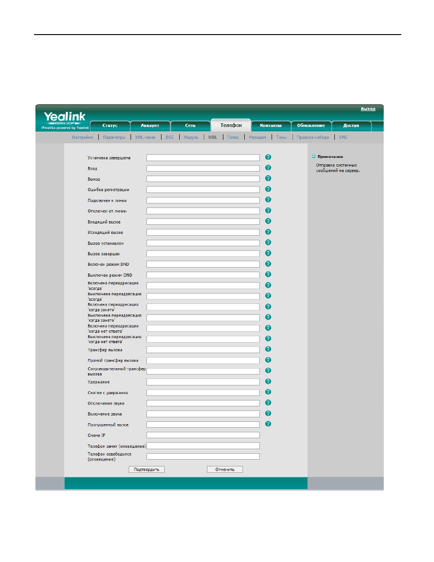Focus the 'Пропущенный вызов' input field
The height and width of the screenshot is (562, 434).
click(203, 425)
